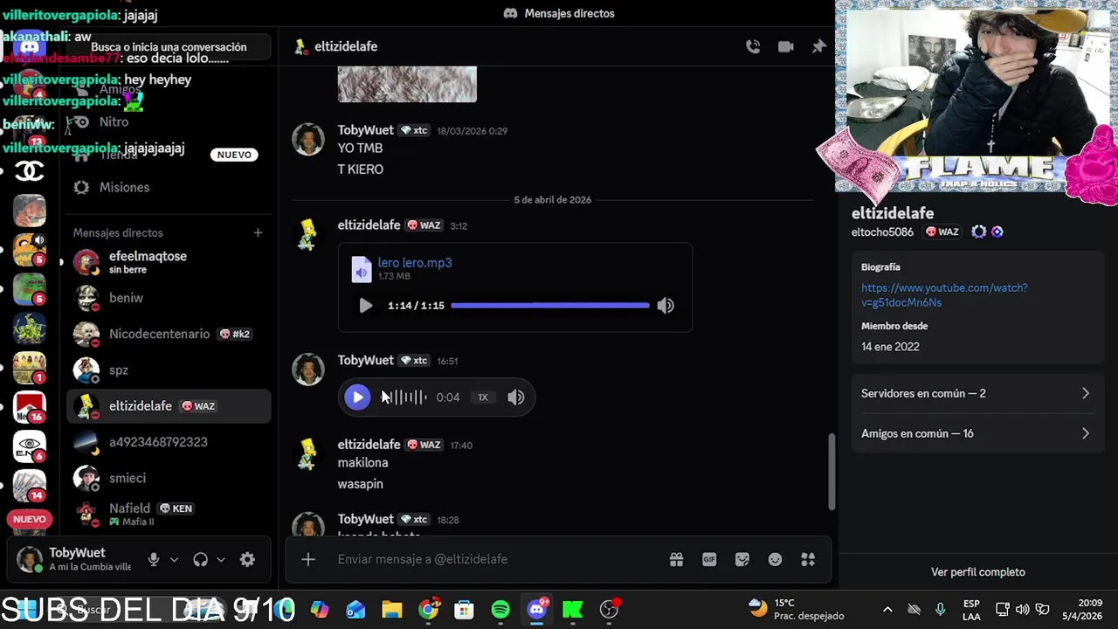Open the DM with Nicodecentenario
The width and height of the screenshot is (1118, 629).
[169, 334]
